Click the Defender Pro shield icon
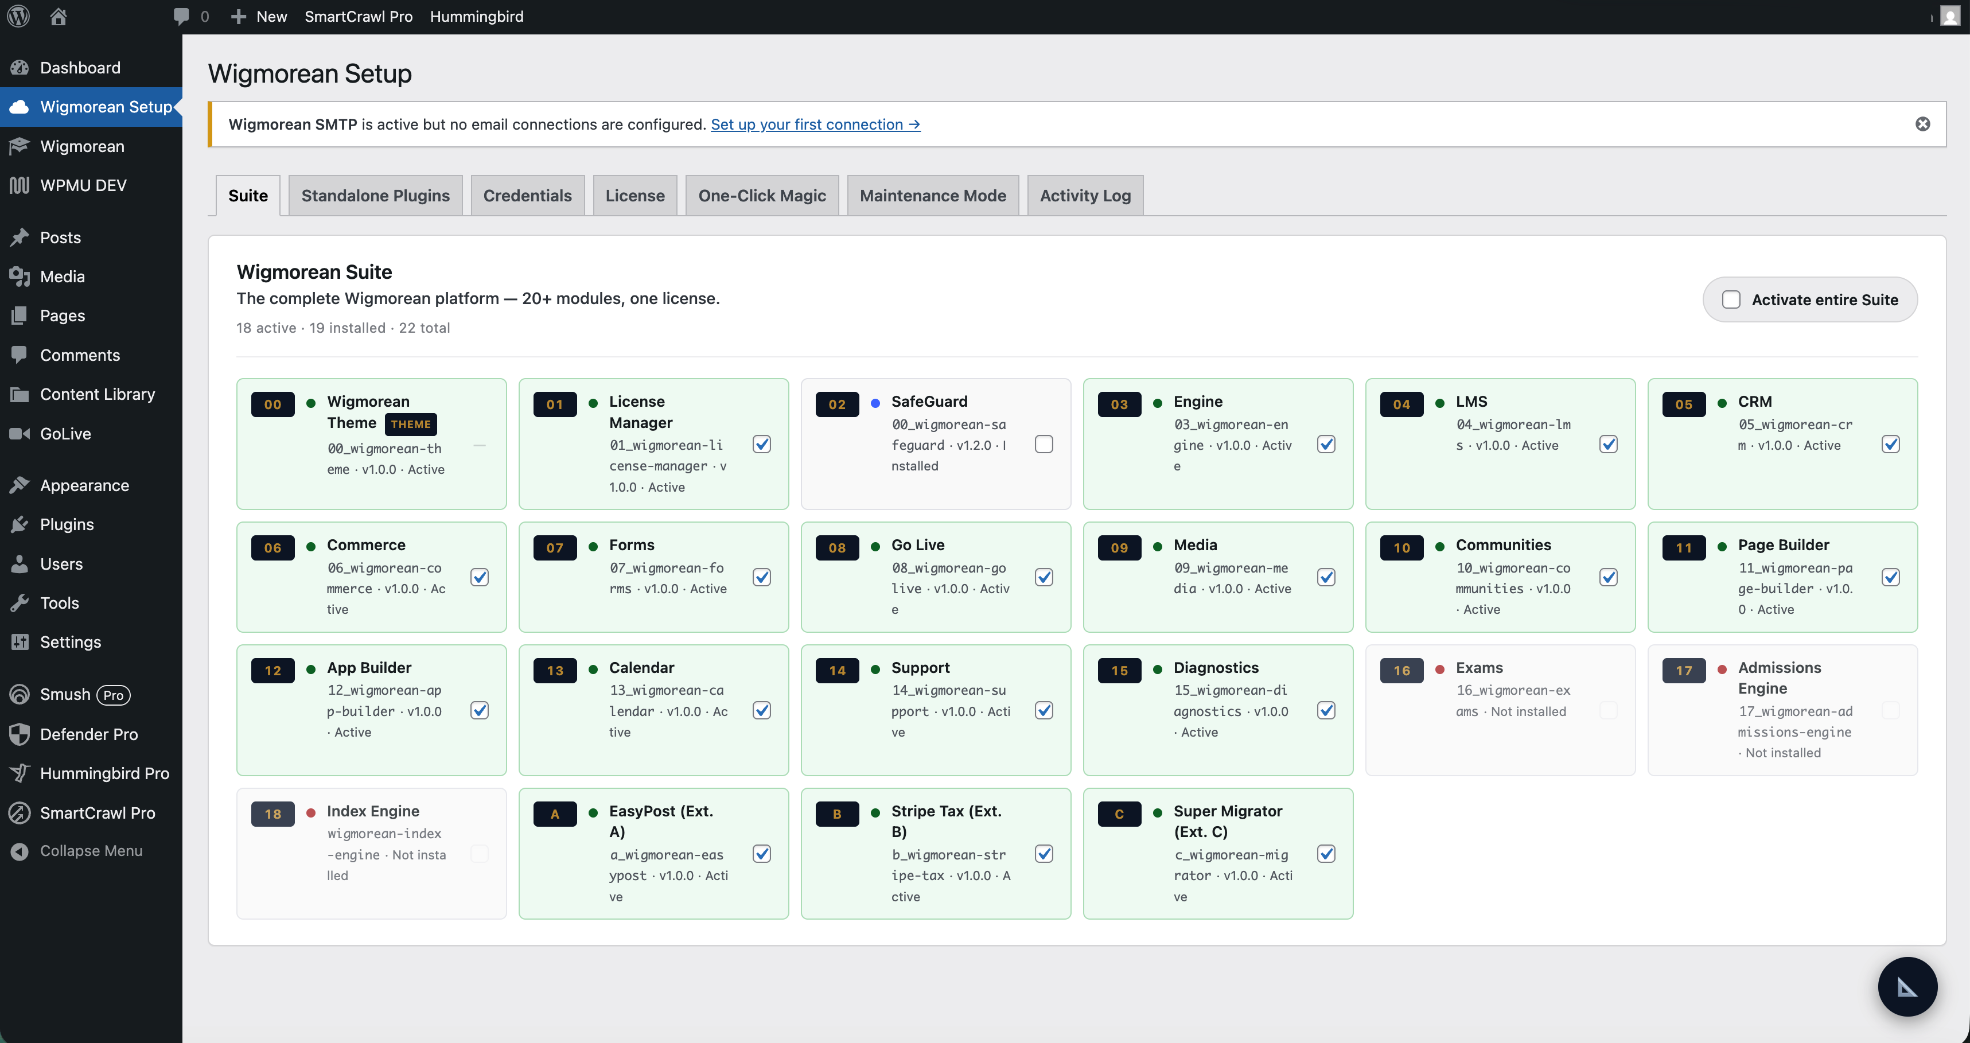This screenshot has width=1970, height=1043. click(x=20, y=734)
